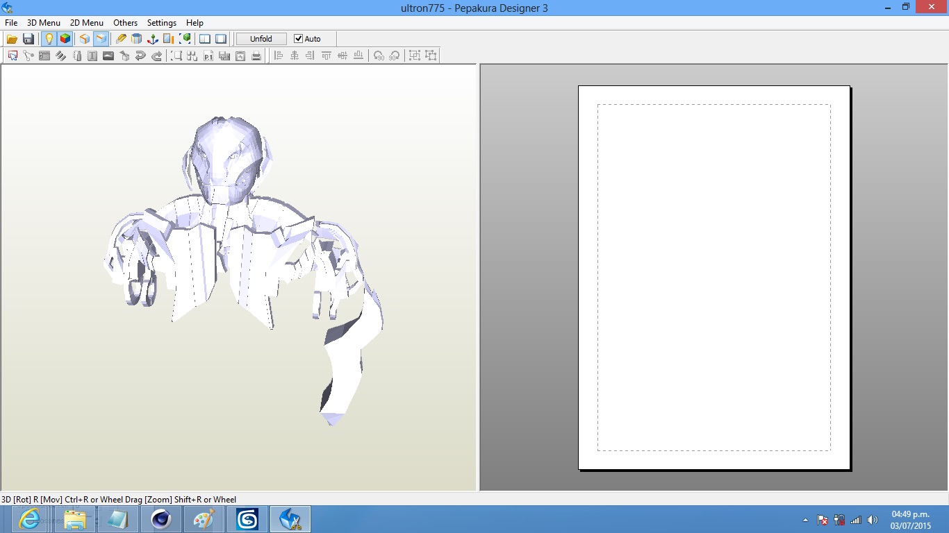The height and width of the screenshot is (533, 949).
Task: Toggle the highlighted blue cube view icon
Action: click(101, 39)
